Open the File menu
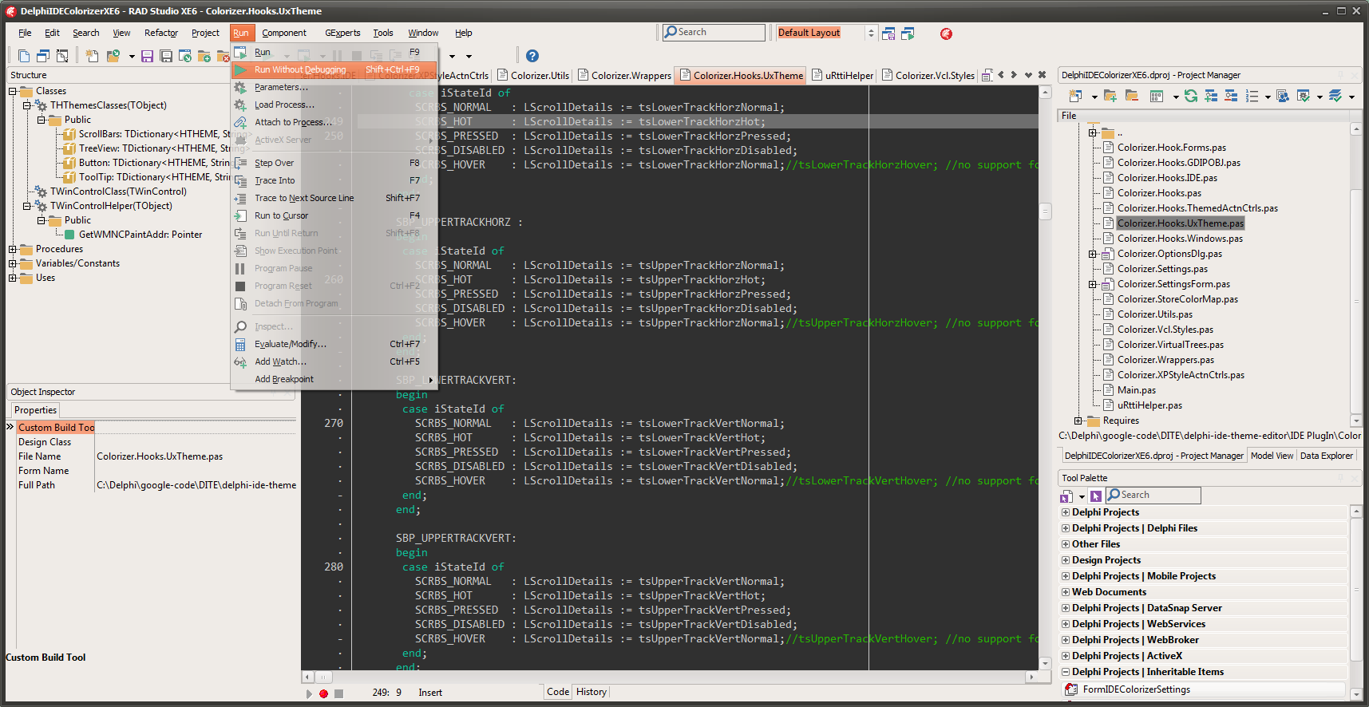Screen dimensions: 1369x707 (25, 33)
